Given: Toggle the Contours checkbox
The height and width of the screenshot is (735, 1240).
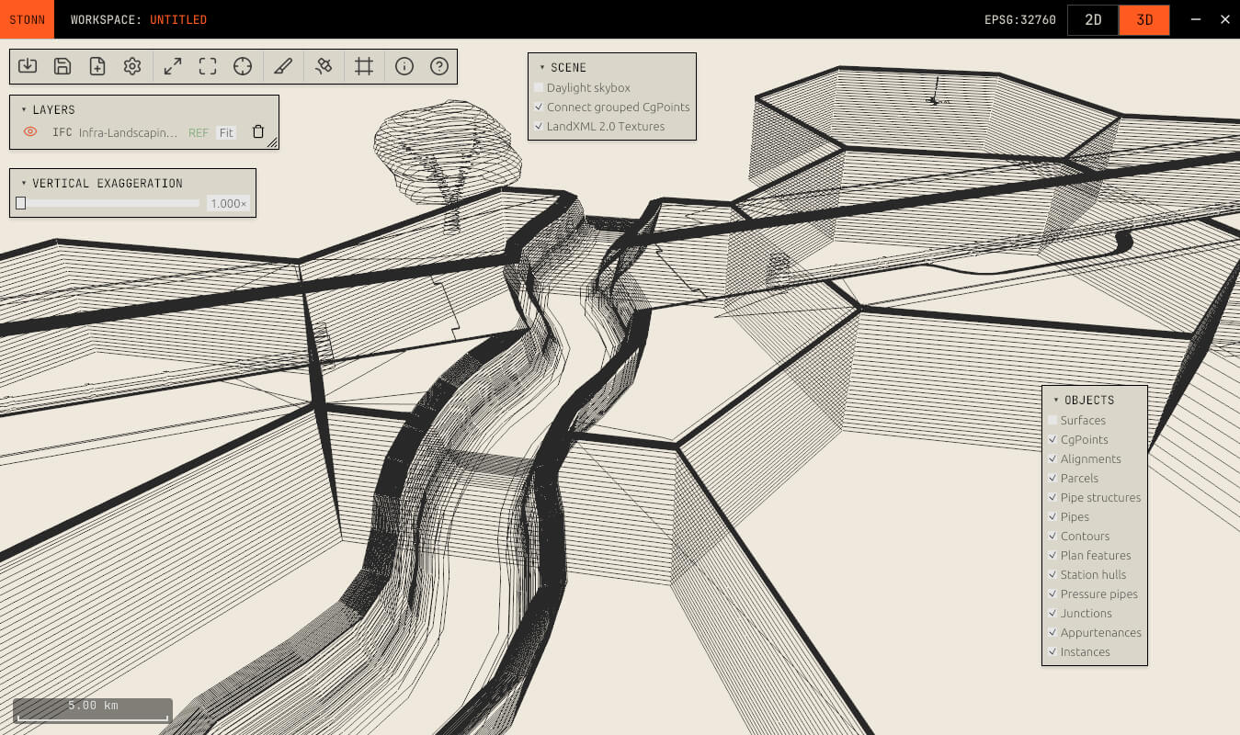Looking at the screenshot, I should 1052,536.
